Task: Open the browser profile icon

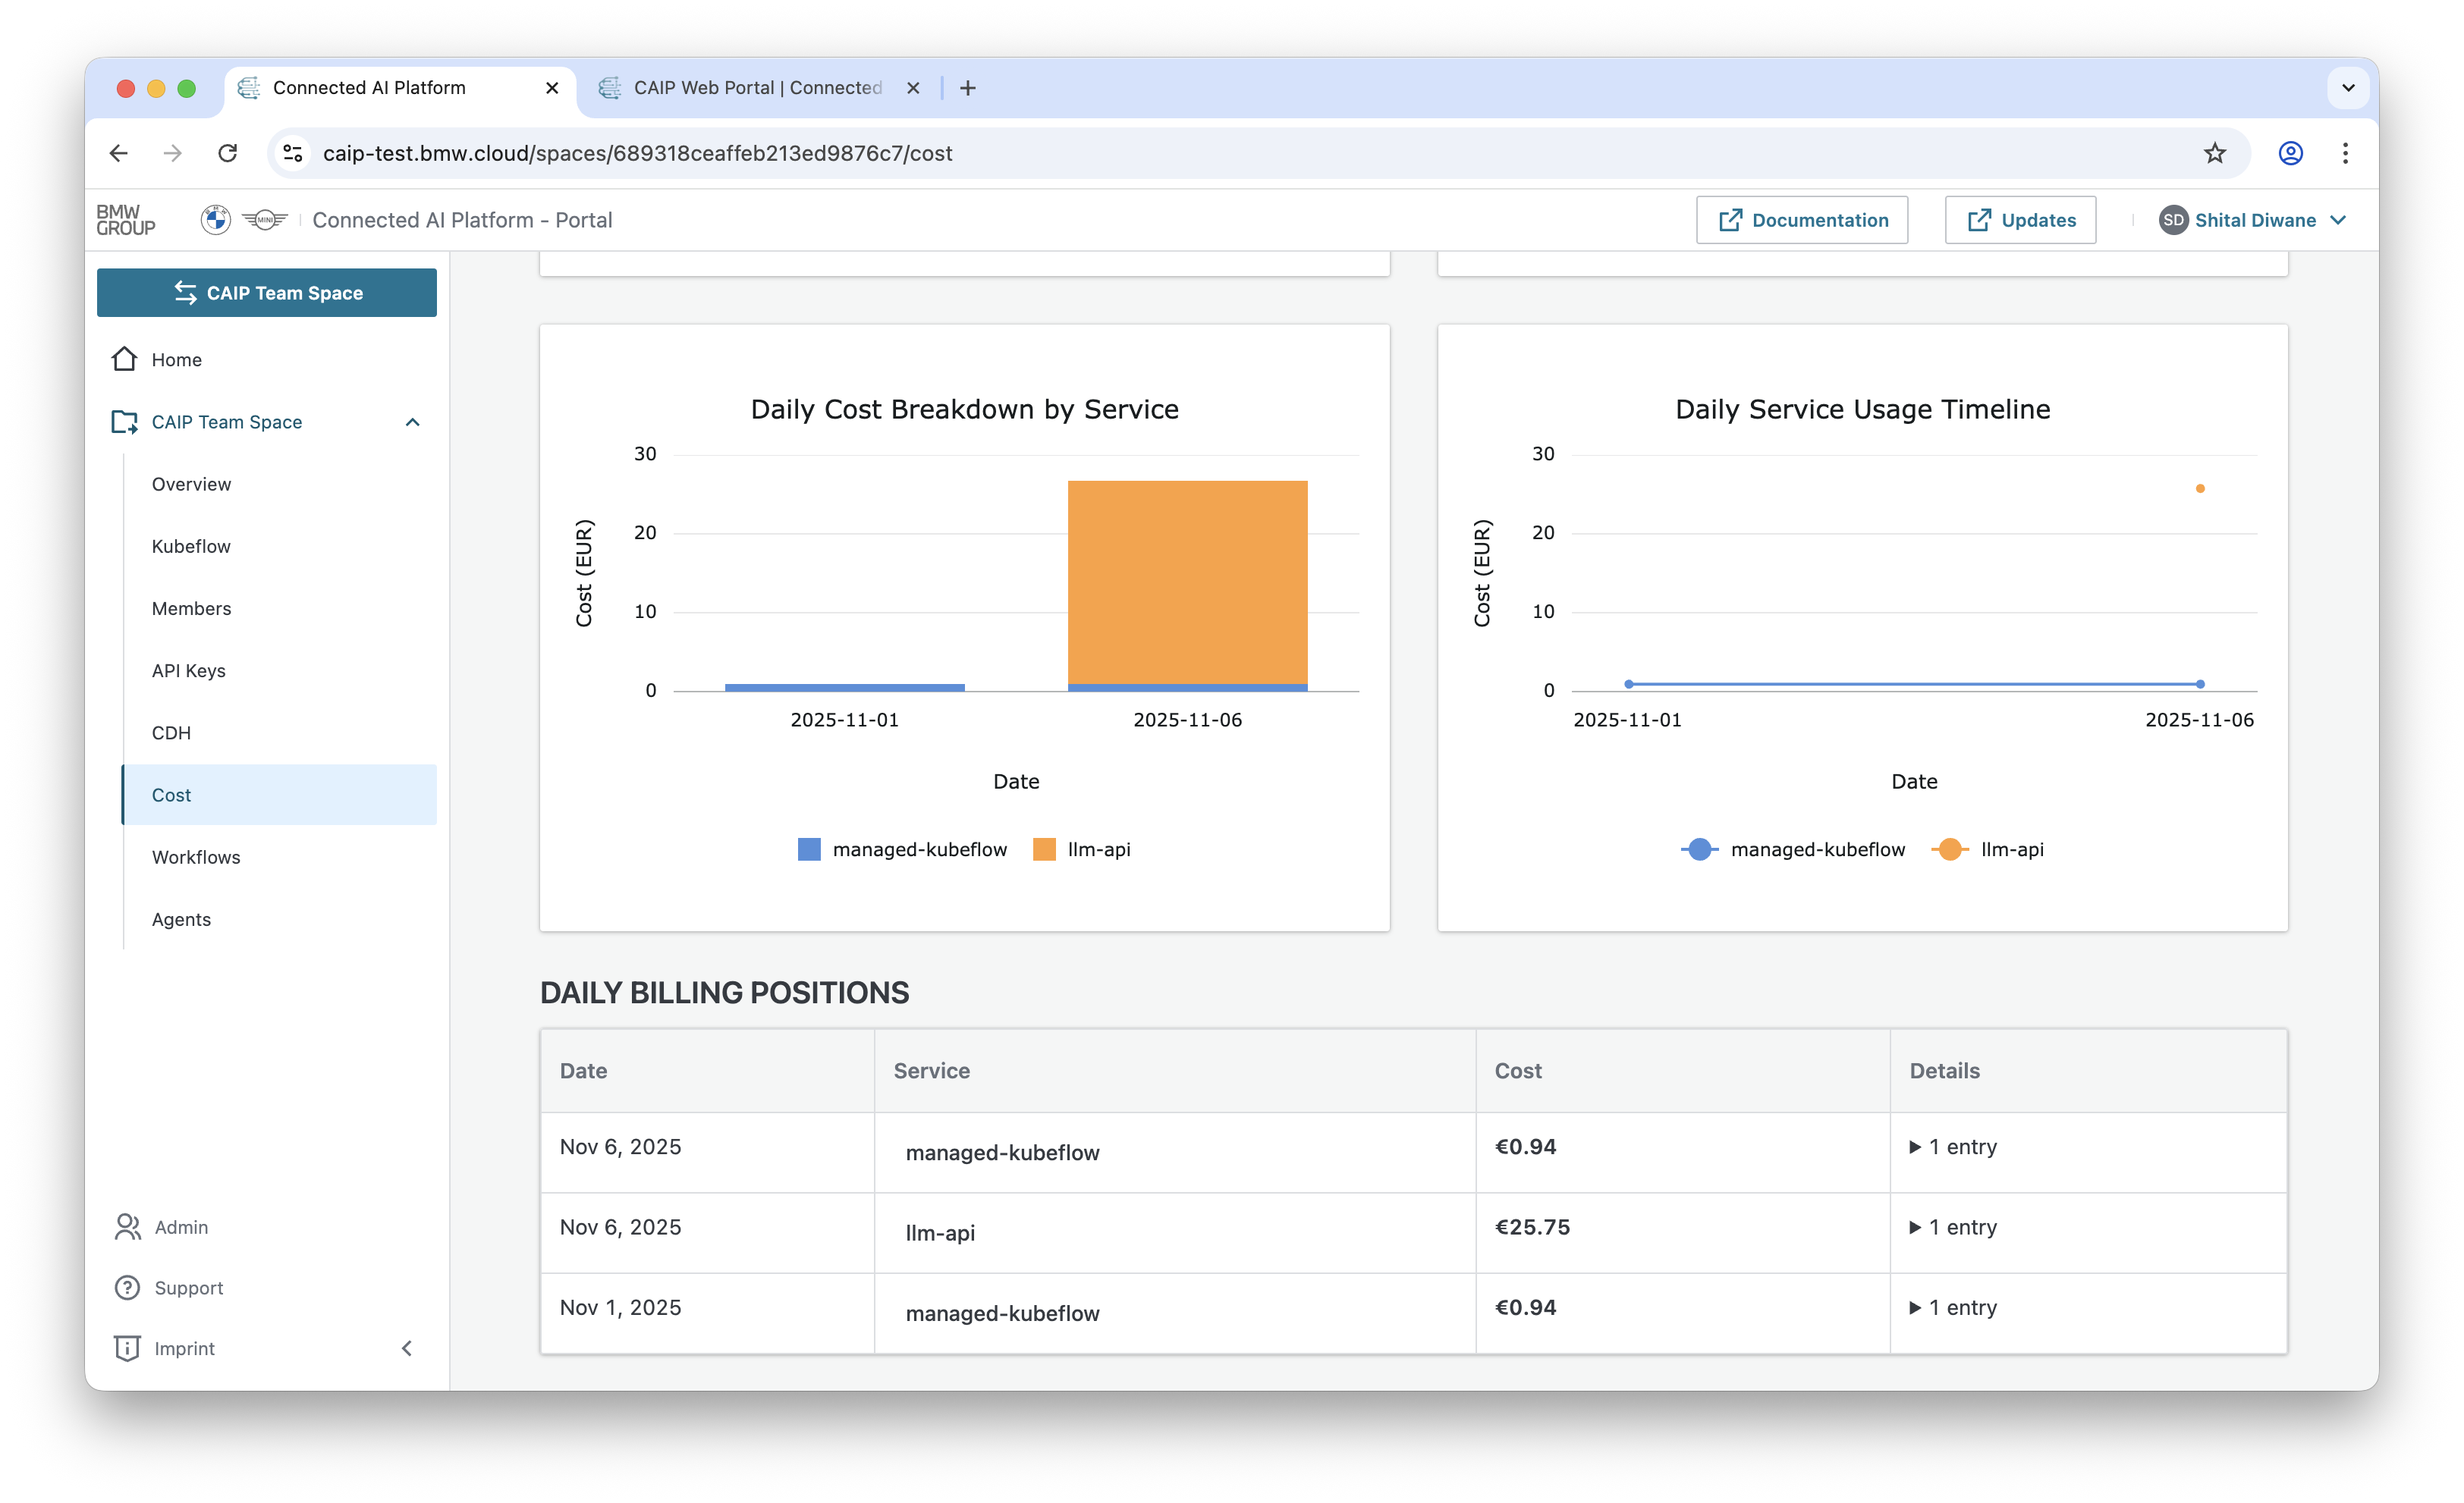Action: click(x=2291, y=153)
